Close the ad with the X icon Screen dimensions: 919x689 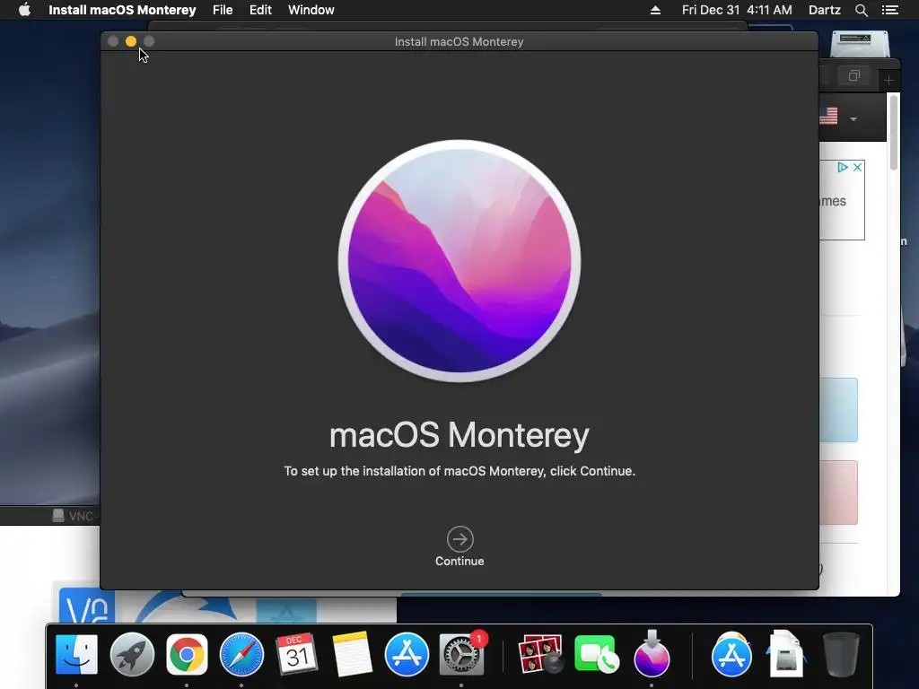(x=857, y=168)
